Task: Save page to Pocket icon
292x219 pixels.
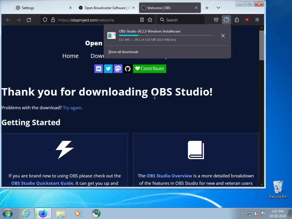Action: 216,20
